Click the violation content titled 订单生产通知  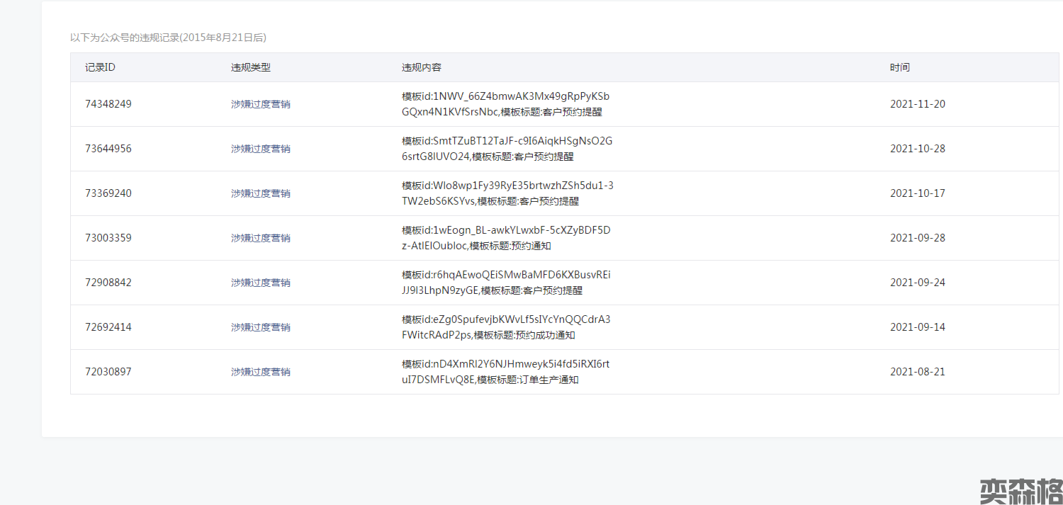[505, 372]
